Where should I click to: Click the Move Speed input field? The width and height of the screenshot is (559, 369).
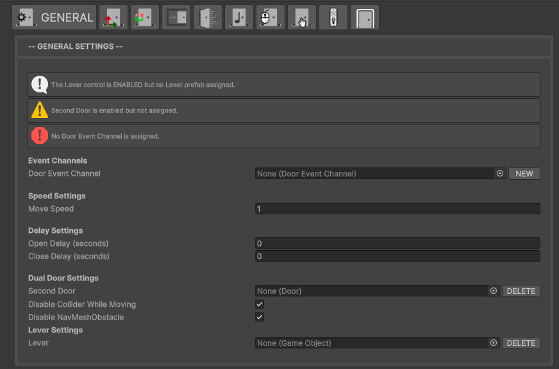pos(397,209)
